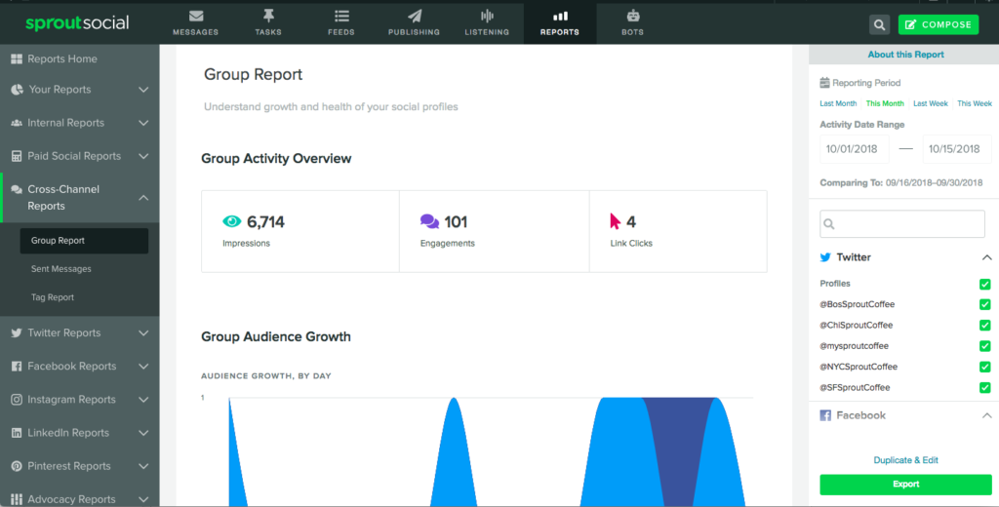
Task: Uncheck the @SFSproutCoffee checkbox
Action: coord(985,388)
